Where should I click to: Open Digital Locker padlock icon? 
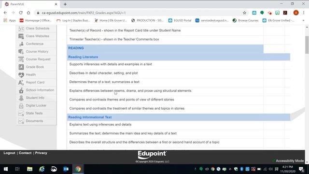21,105
